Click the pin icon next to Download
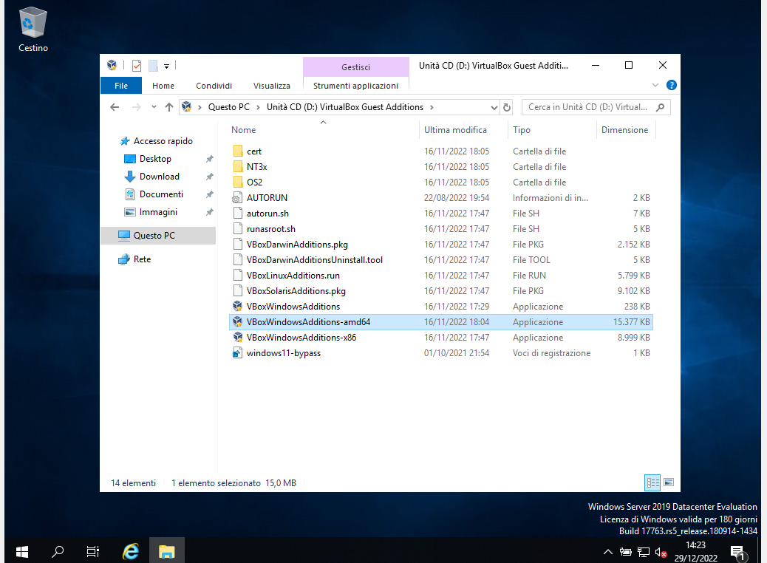This screenshot has height=563, width=767. [209, 177]
